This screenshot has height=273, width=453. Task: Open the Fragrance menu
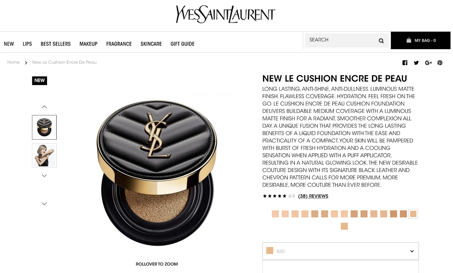[x=119, y=44]
